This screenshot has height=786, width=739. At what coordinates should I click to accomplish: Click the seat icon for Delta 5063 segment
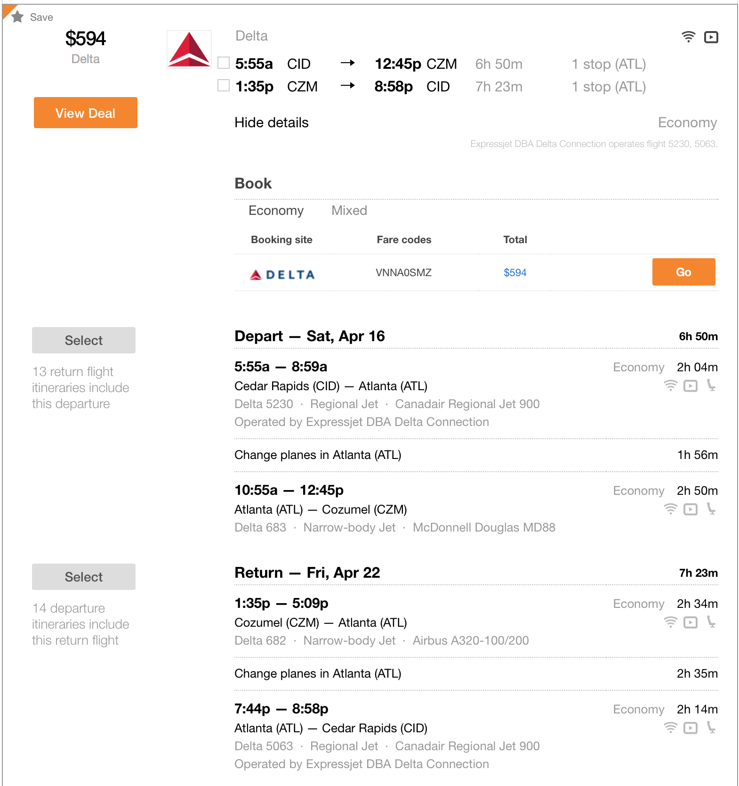711,728
